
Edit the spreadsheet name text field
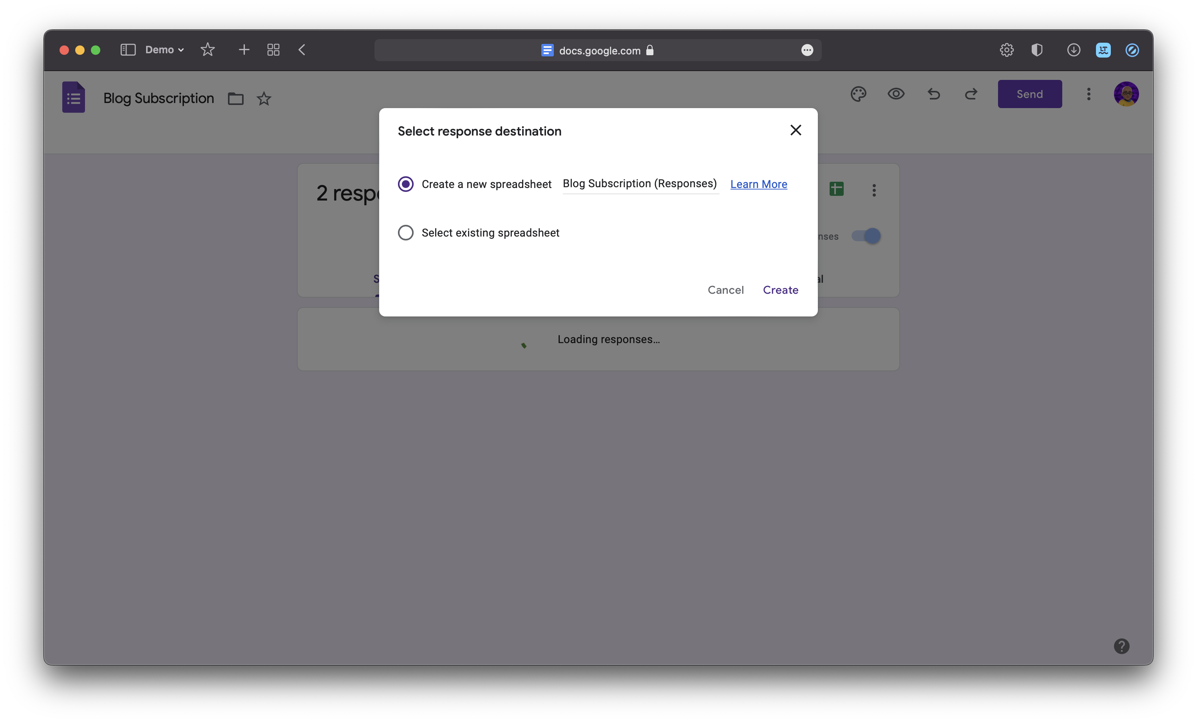point(640,184)
